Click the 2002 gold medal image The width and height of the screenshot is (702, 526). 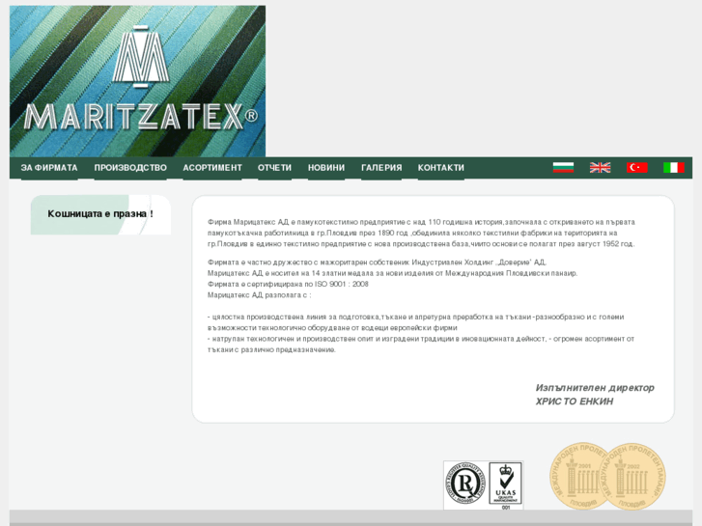coord(633,477)
